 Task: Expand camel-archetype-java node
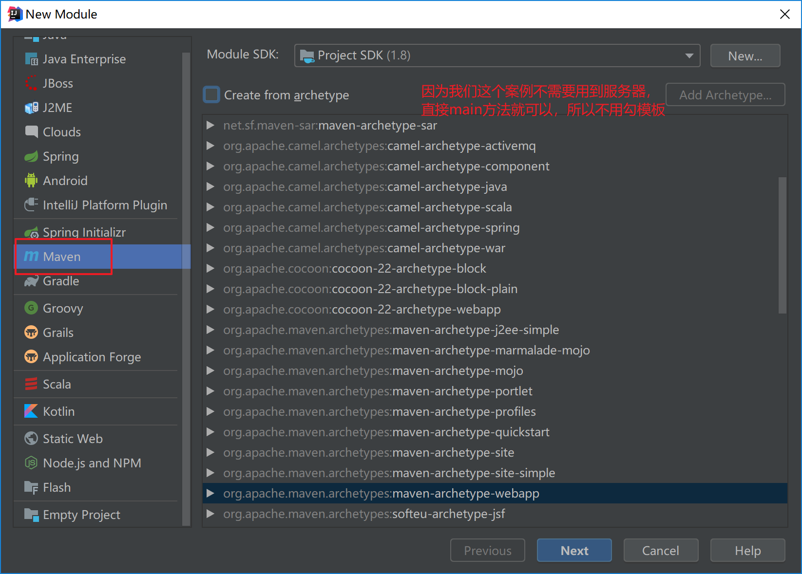210,186
